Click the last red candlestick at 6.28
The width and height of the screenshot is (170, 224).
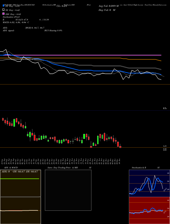point(120,147)
